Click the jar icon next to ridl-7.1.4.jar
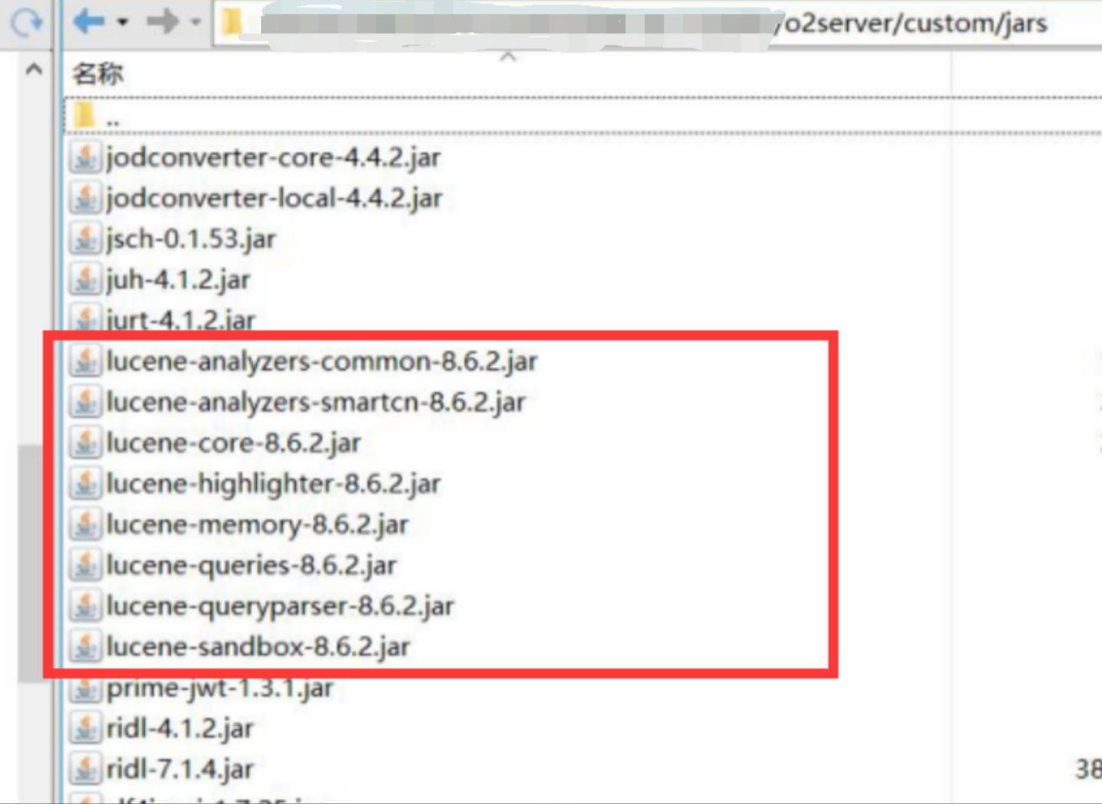 (85, 769)
